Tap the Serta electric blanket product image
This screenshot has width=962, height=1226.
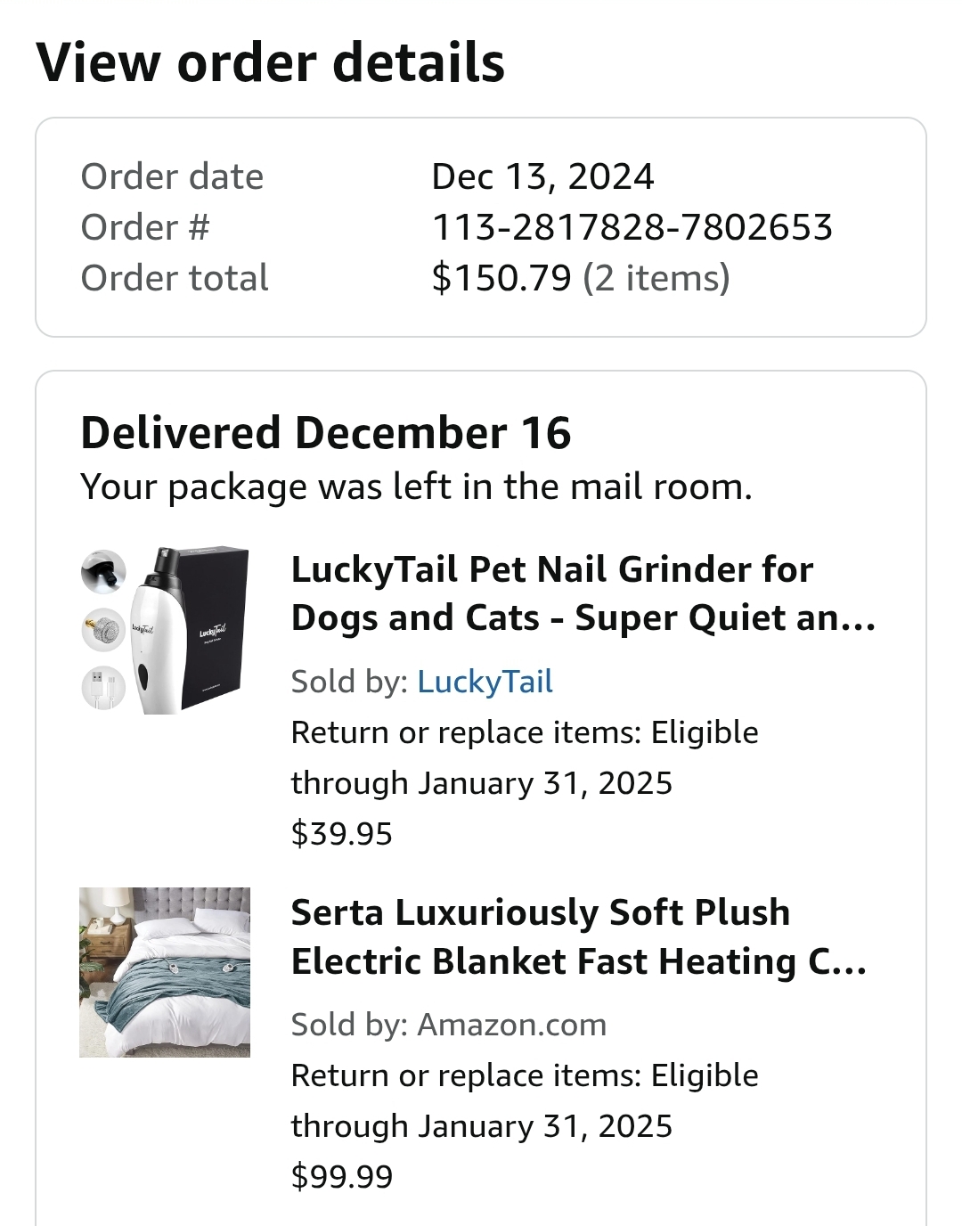[165, 972]
